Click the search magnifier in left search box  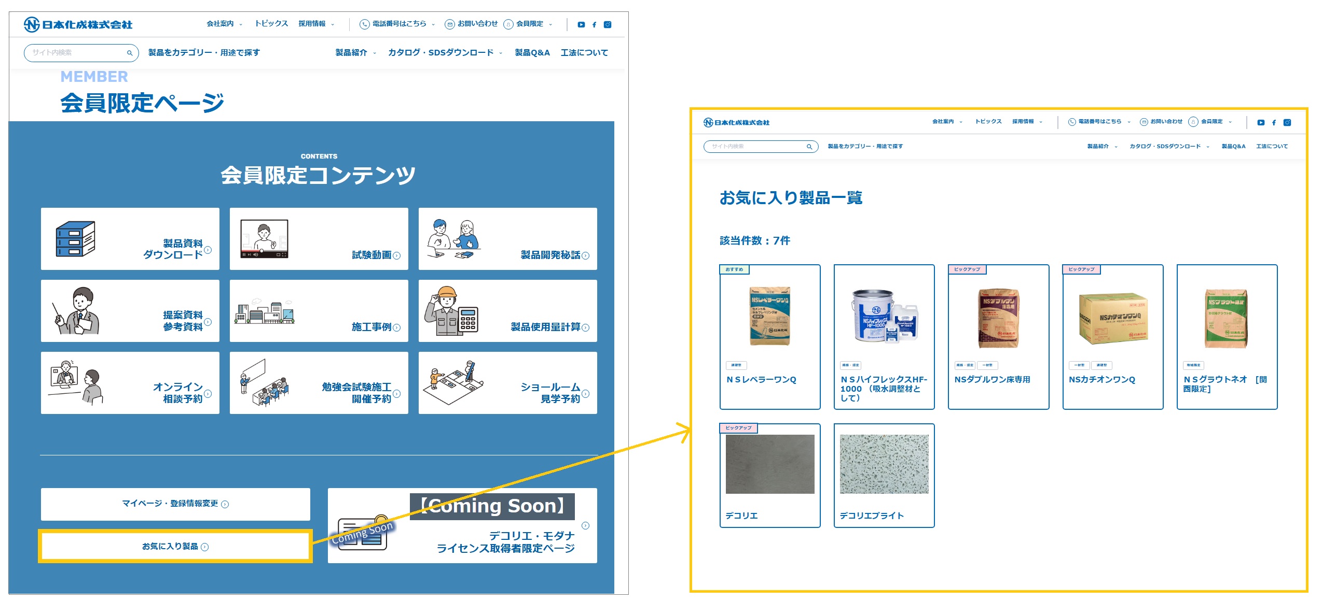[x=130, y=53]
